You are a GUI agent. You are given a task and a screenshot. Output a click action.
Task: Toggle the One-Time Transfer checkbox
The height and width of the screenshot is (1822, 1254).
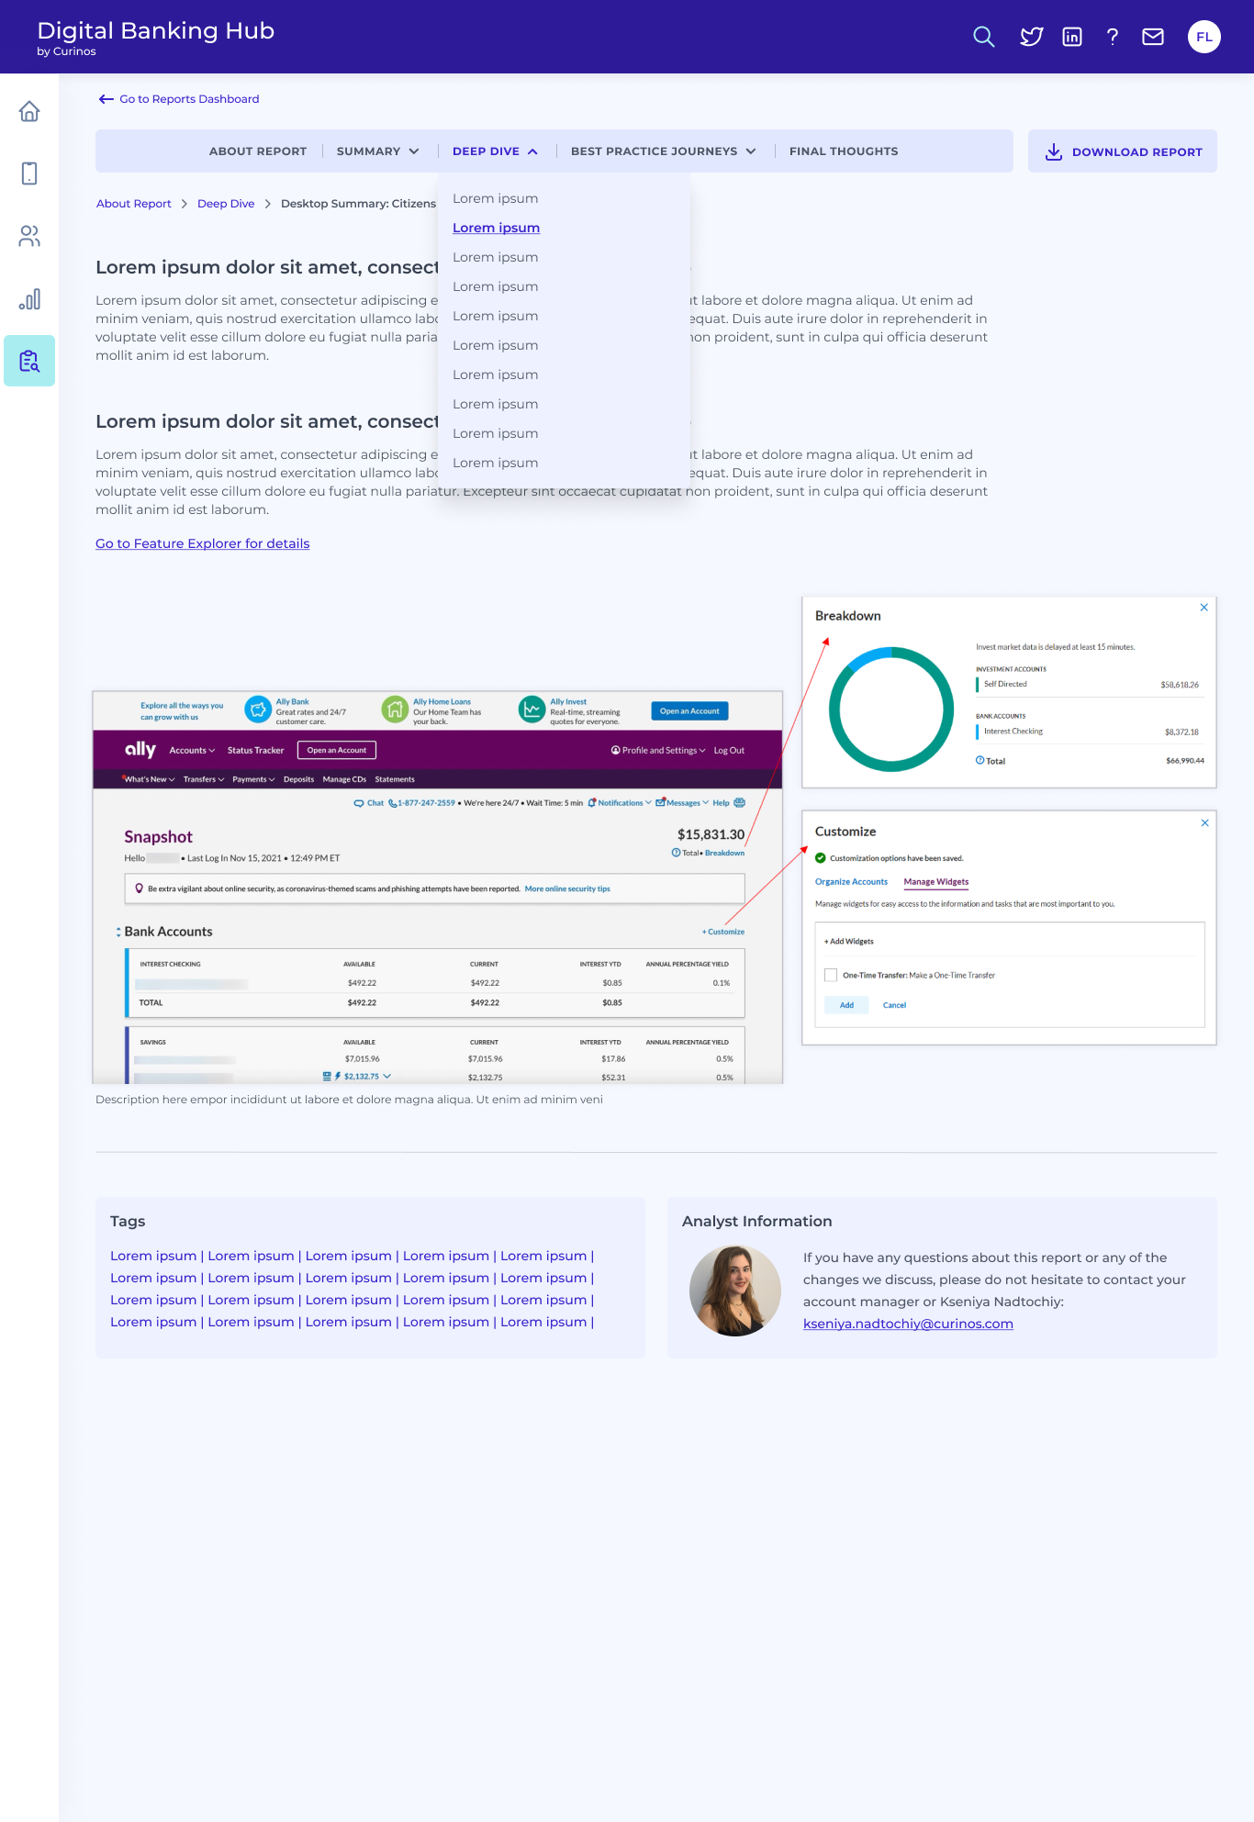pos(831,975)
